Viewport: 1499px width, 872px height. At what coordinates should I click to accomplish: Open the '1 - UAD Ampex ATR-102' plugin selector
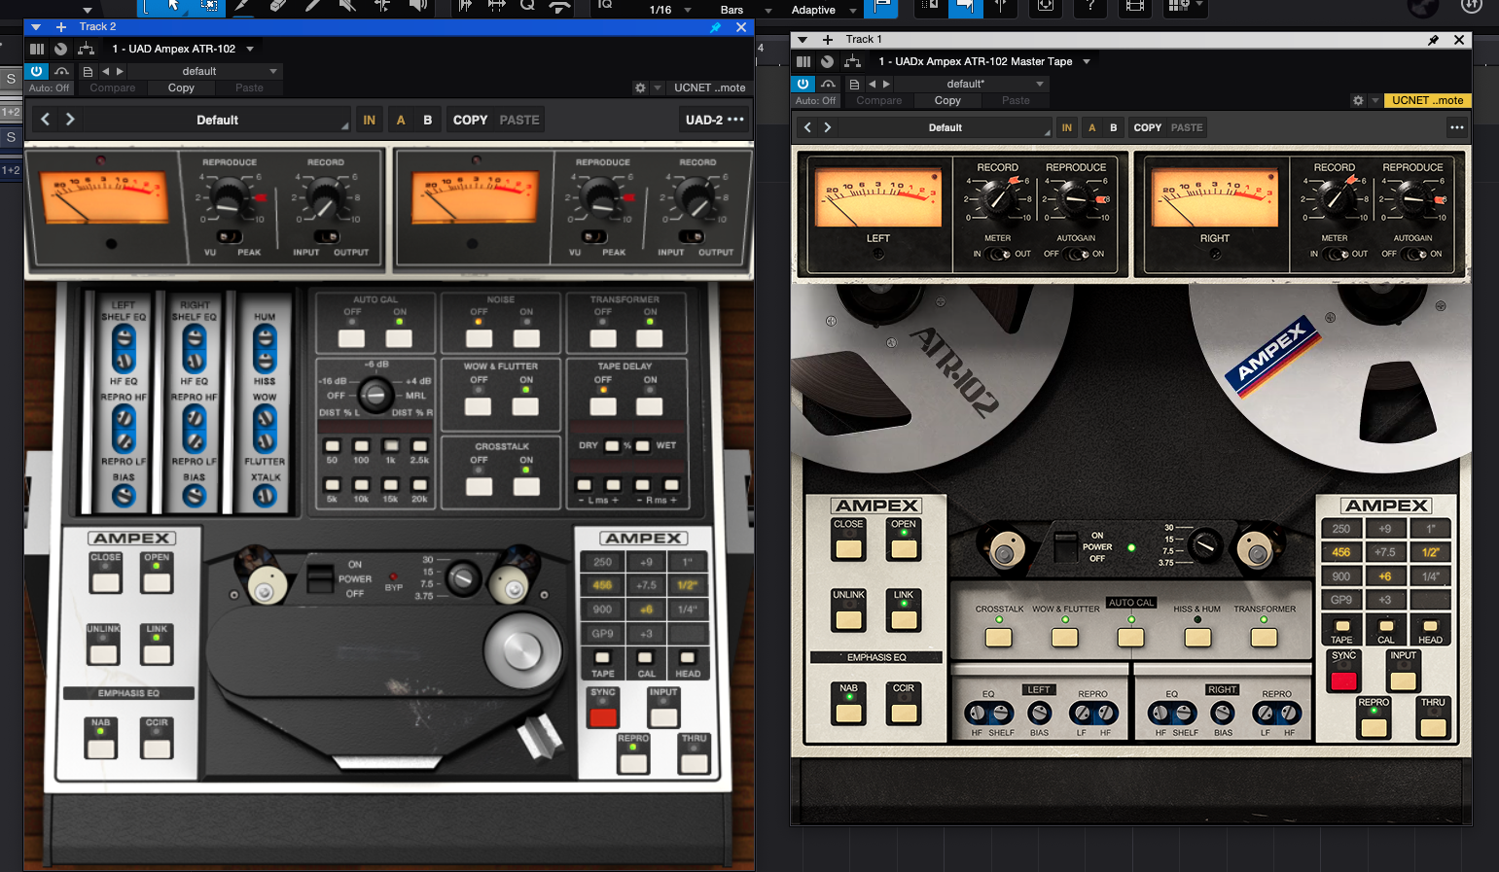183,49
